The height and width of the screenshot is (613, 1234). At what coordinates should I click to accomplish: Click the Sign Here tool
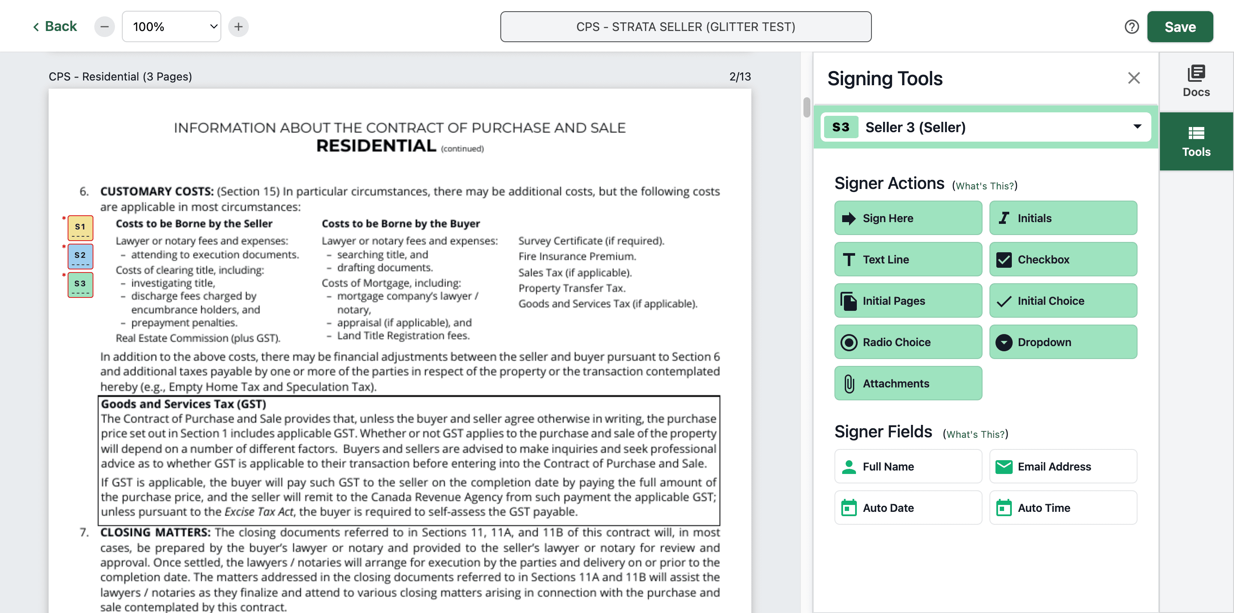(908, 218)
